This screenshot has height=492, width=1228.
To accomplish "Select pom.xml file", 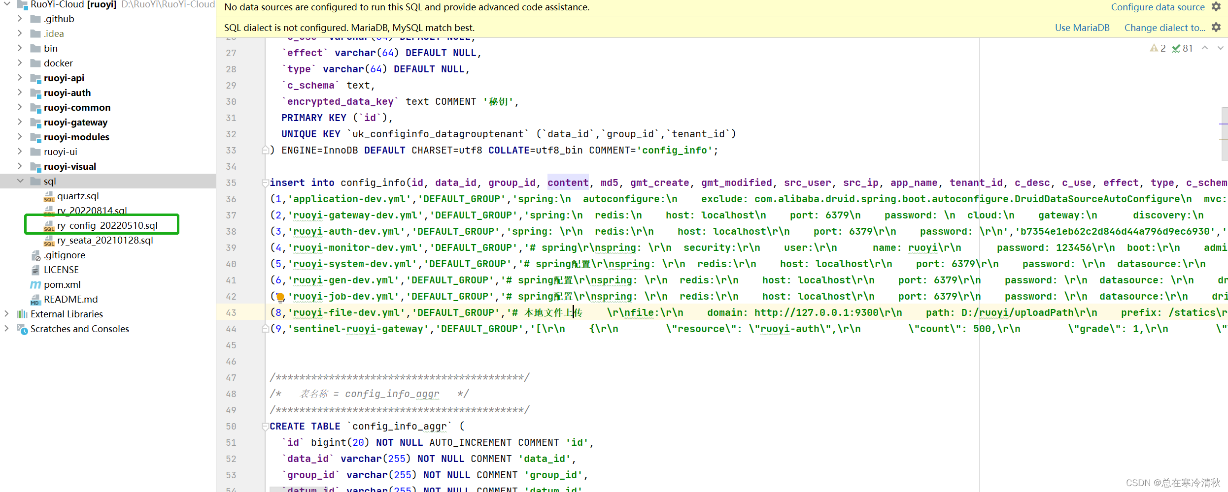I will point(62,284).
